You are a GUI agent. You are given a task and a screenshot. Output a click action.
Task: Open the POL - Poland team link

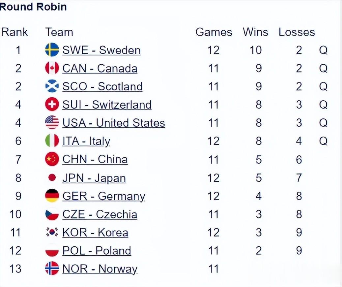97,251
